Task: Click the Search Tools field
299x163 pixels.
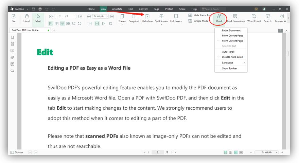Action: 213,9
